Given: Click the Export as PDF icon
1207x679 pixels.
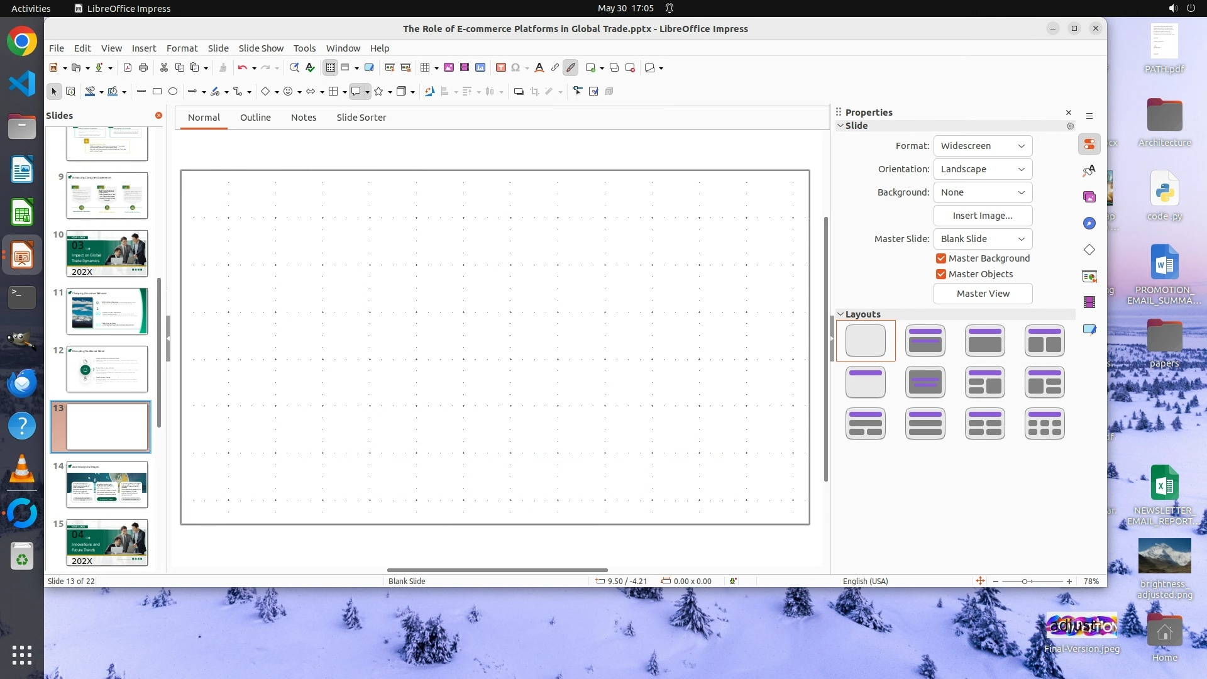Looking at the screenshot, I should tap(128, 68).
